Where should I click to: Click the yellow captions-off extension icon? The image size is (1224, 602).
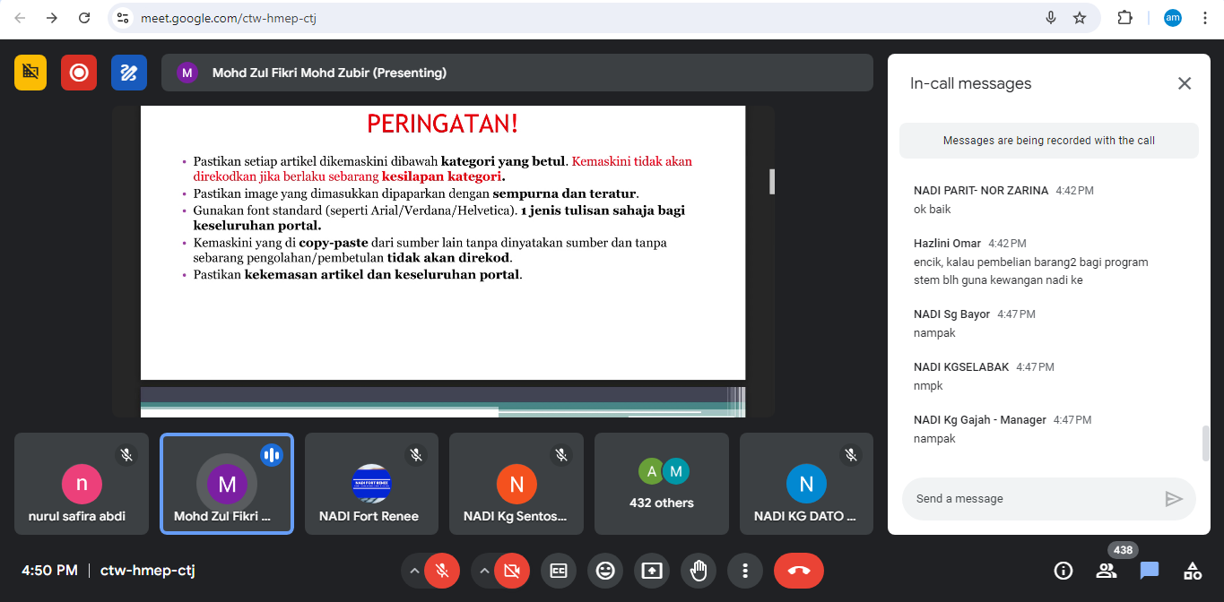[x=30, y=73]
